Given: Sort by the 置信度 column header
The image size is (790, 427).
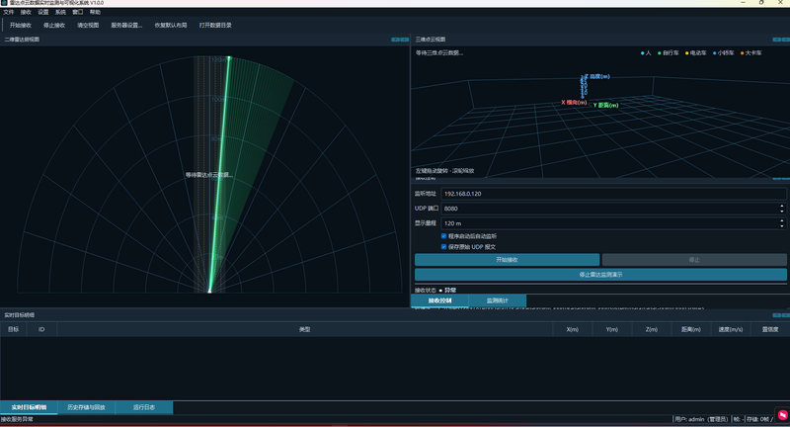Looking at the screenshot, I should click(x=770, y=329).
